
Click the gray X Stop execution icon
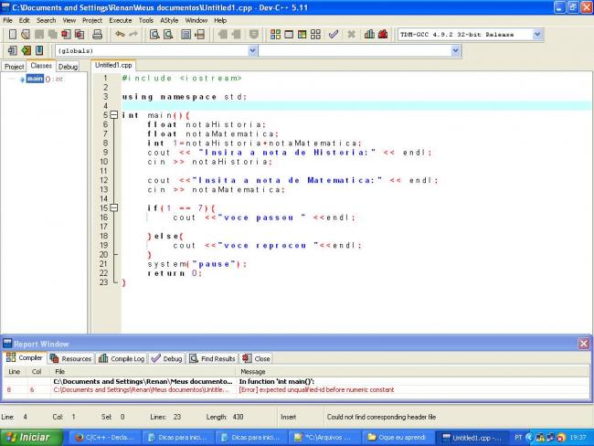[351, 35]
